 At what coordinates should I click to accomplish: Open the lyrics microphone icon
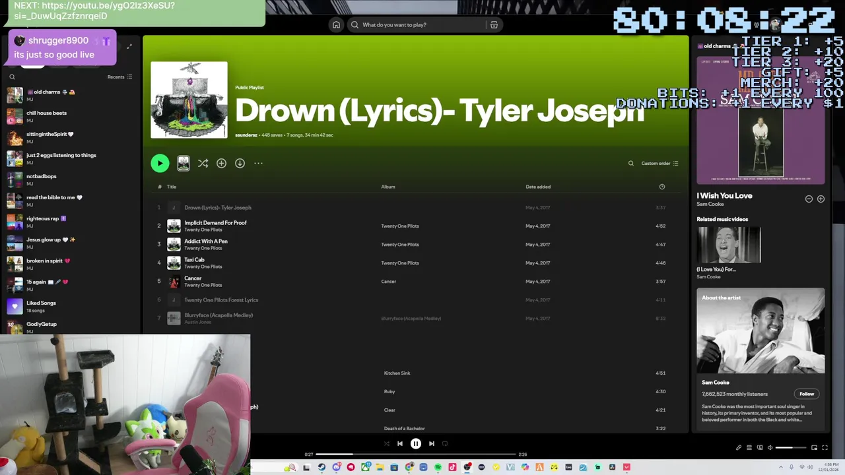(739, 448)
